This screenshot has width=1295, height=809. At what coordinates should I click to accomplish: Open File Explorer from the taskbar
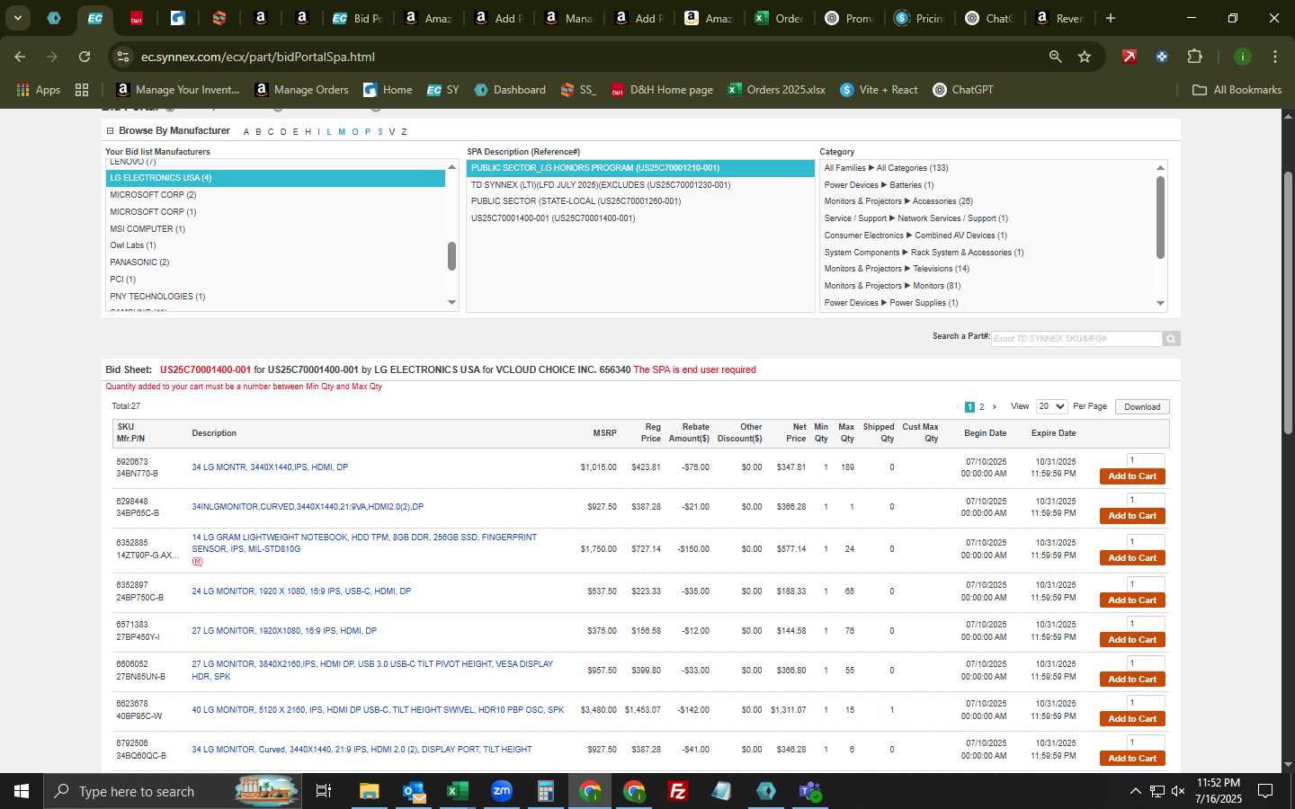(369, 791)
